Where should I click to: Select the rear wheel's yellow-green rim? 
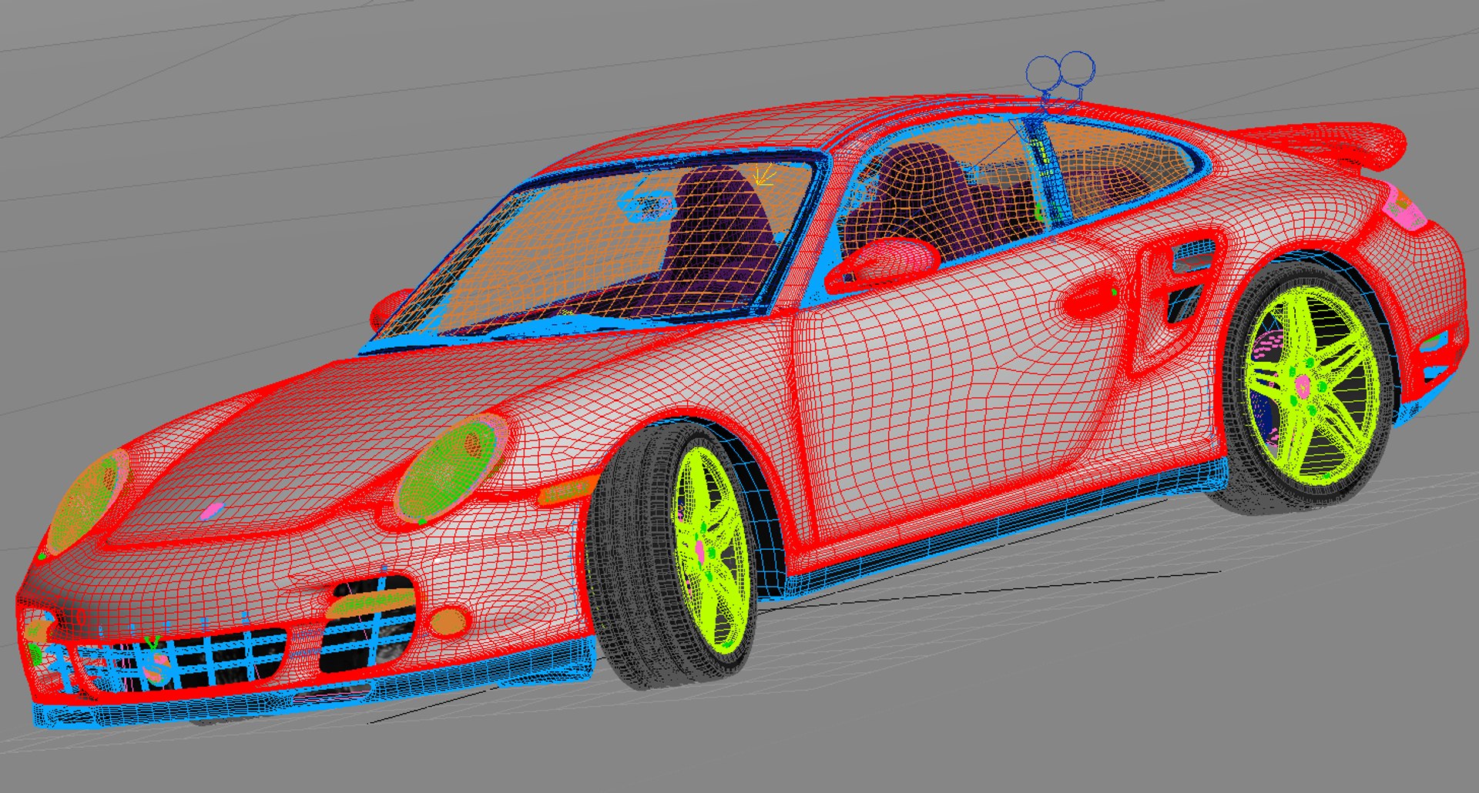pos(1312,386)
